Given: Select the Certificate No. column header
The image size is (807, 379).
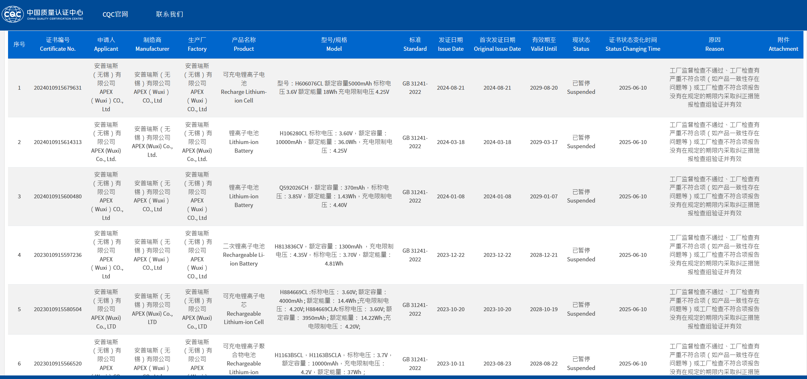Looking at the screenshot, I should point(58,44).
